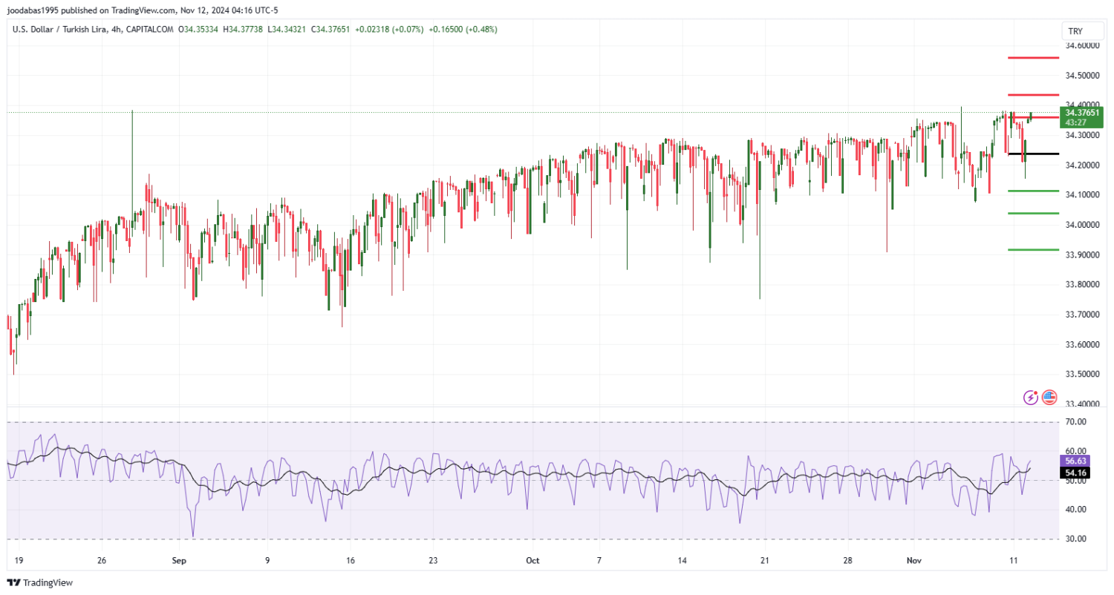Viewport: 1114px width, 595px height.
Task: Select the green horizontal line near 33.92
Action: [x=1033, y=250]
